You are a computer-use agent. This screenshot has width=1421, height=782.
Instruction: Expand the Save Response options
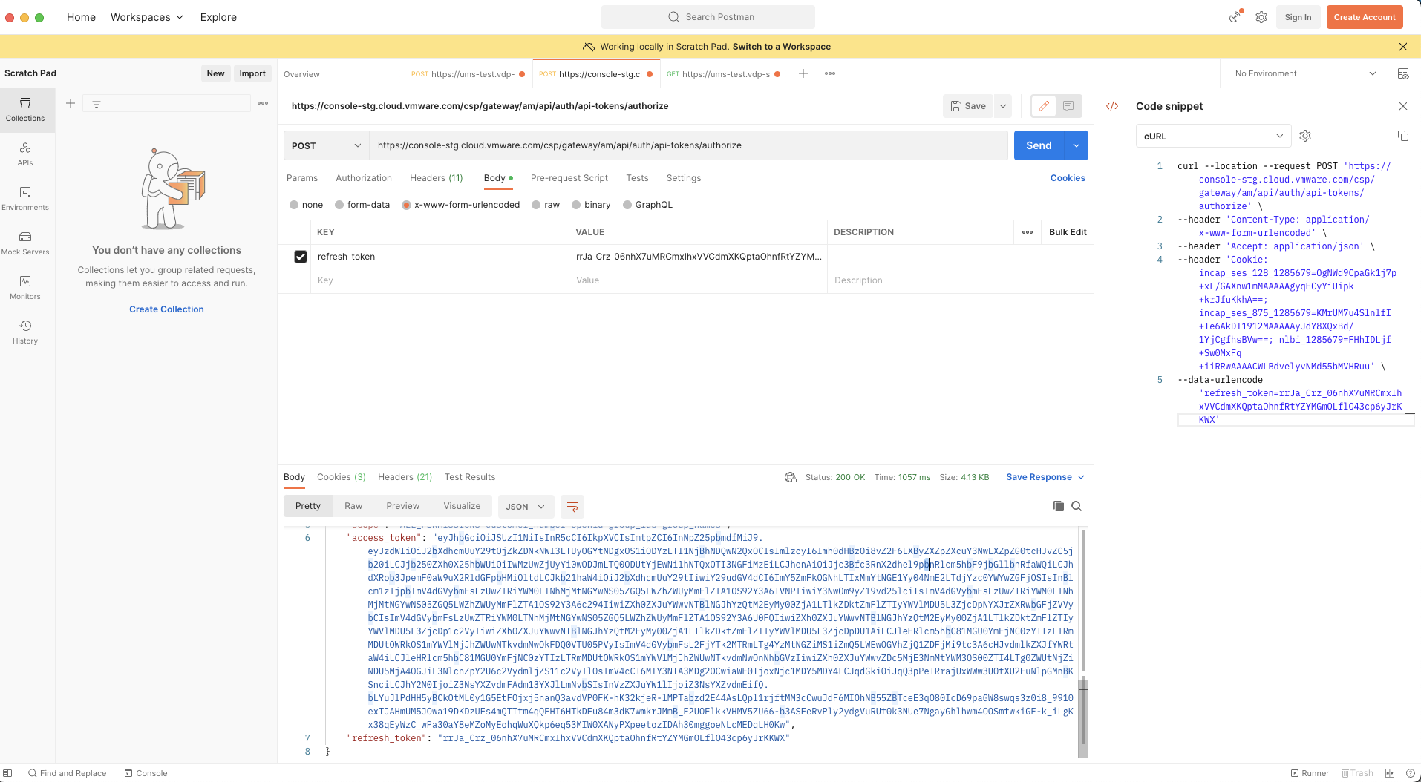(x=1045, y=477)
